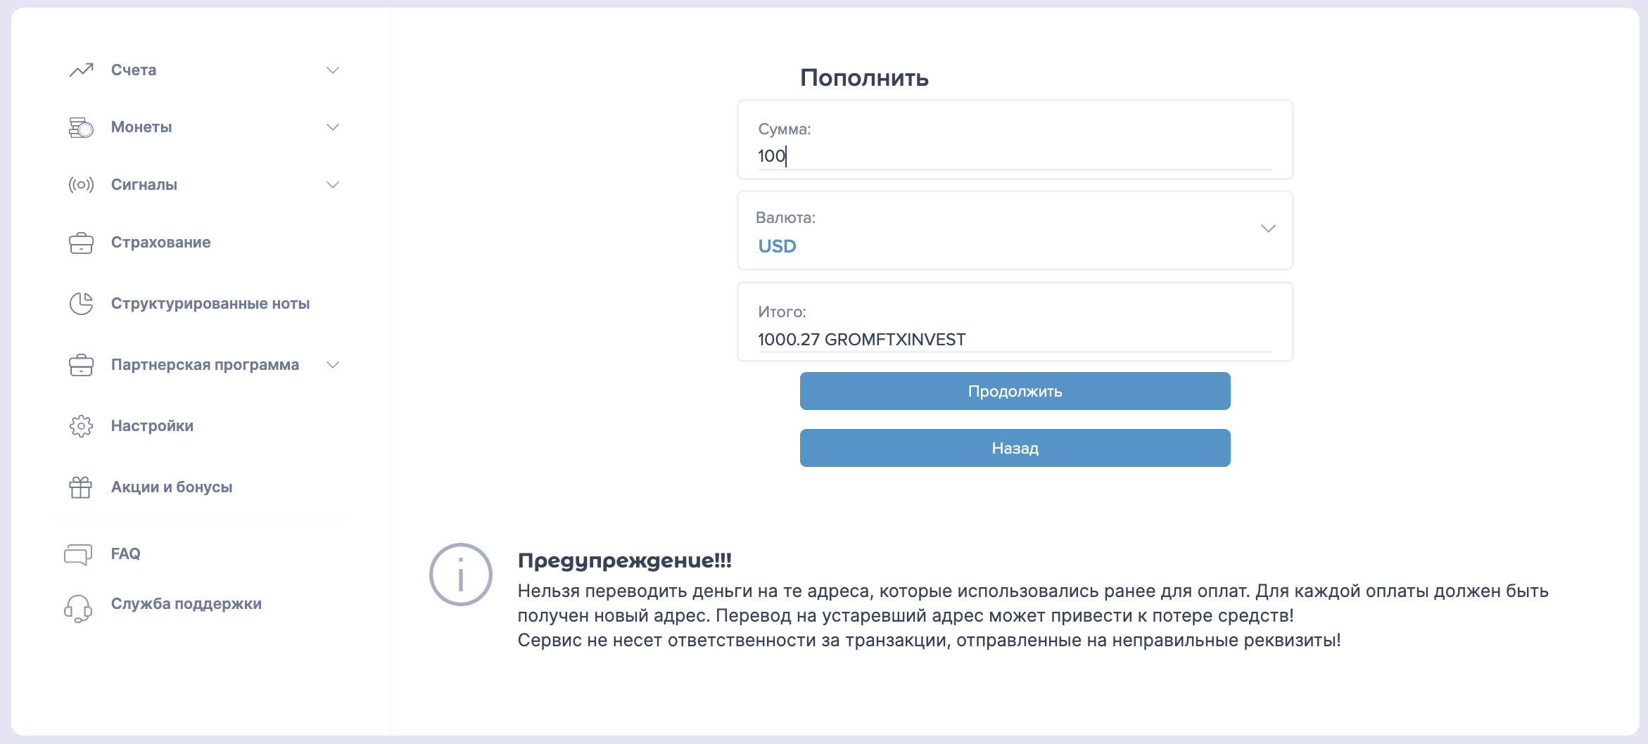Viewport: 1648px width, 744px height.
Task: Click the Акции и бонусы gift icon
Action: (81, 487)
